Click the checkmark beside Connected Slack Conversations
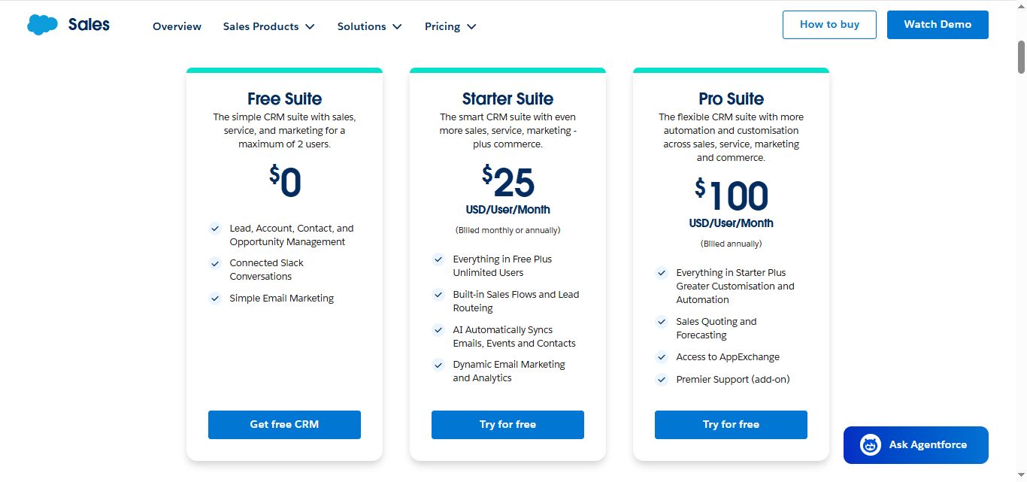Screen dimensions: 1027x482 [214, 264]
